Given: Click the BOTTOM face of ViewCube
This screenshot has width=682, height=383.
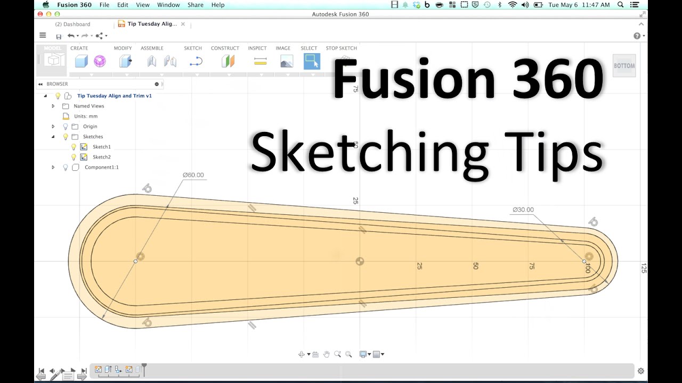Looking at the screenshot, I should pyautogui.click(x=624, y=66).
